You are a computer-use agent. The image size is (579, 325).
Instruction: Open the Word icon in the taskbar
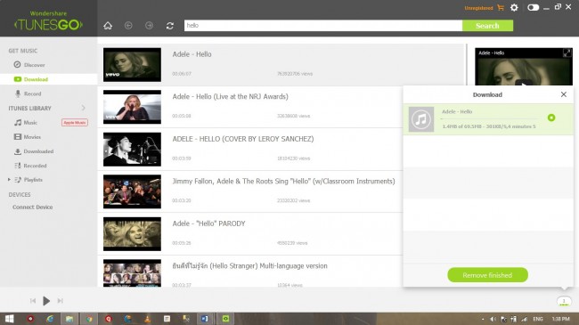(205, 319)
